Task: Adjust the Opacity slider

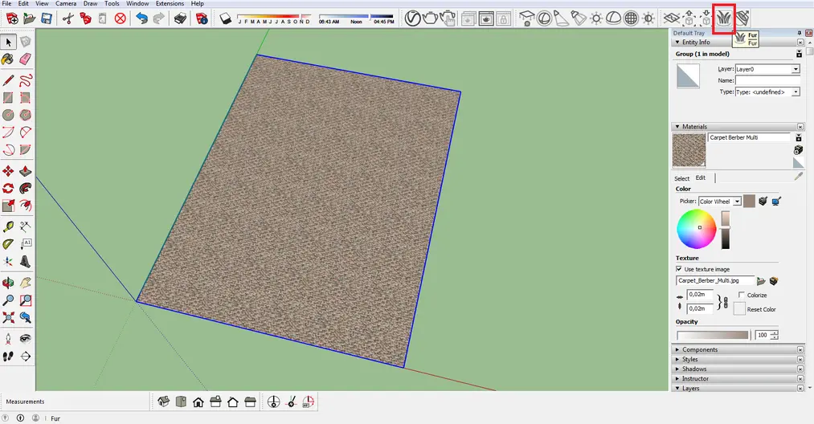Action: (x=713, y=335)
